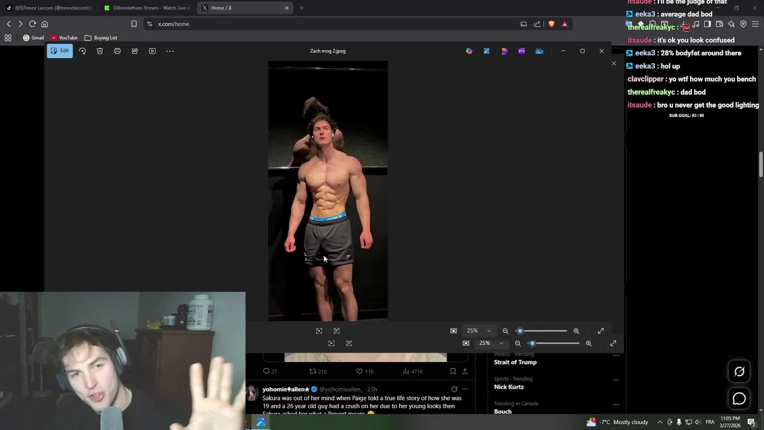Open the Photos three-dot more menu
The width and height of the screenshot is (764, 430).
point(170,51)
